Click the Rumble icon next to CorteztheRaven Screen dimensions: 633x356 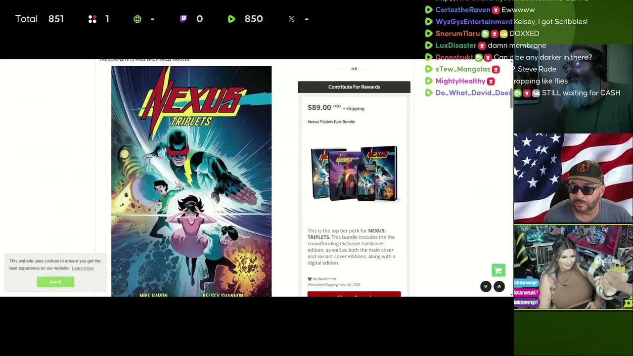coord(429,10)
